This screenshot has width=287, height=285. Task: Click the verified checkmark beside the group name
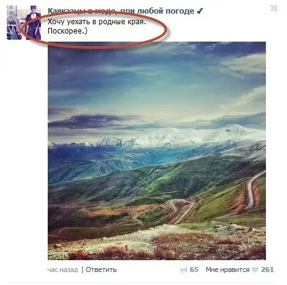click(x=200, y=11)
